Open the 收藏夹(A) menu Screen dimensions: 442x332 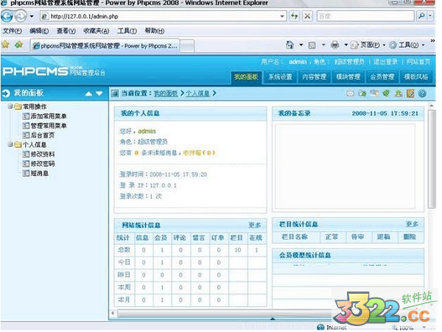(x=96, y=31)
